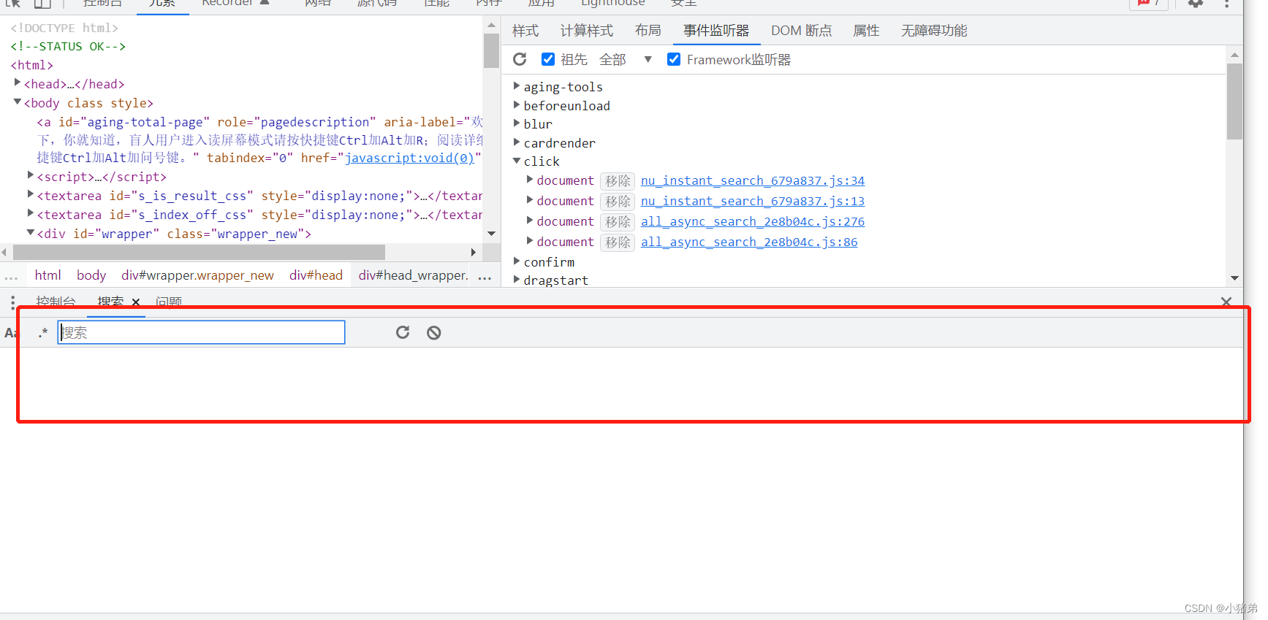The width and height of the screenshot is (1268, 620).
Task: Click the left breadcrumb ellipsis
Action: pos(11,276)
